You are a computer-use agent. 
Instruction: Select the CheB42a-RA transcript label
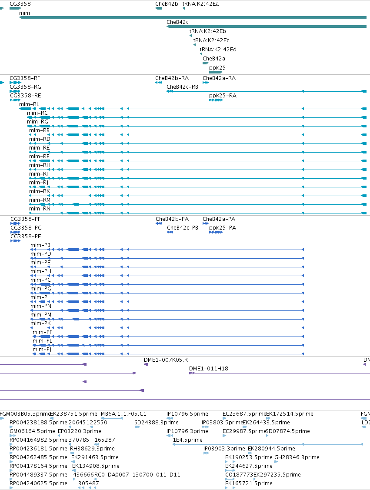point(219,78)
